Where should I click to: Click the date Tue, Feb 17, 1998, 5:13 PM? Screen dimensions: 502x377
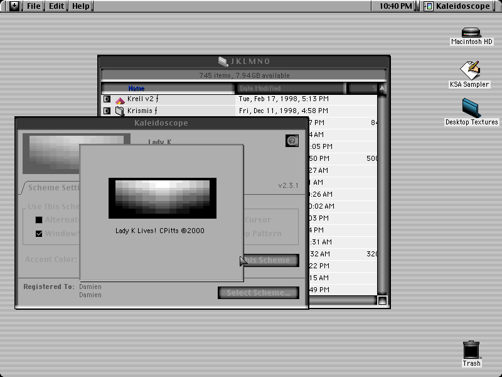tap(284, 99)
